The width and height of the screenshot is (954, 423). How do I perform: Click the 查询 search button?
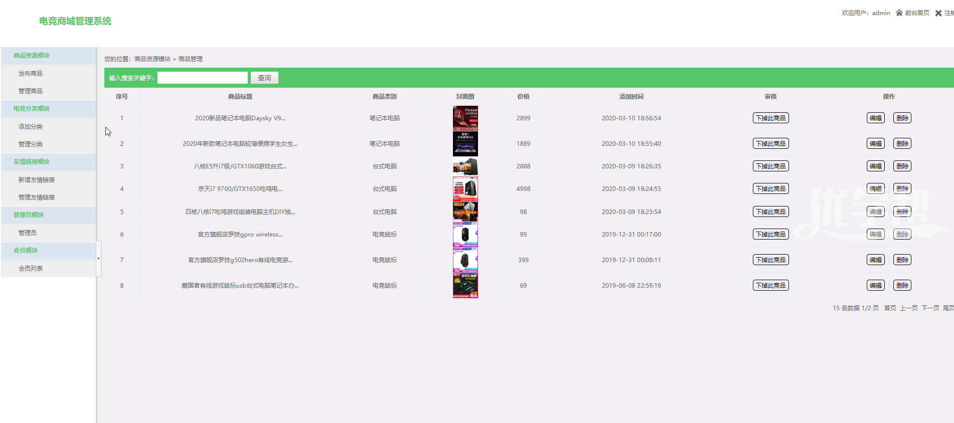[x=264, y=78]
